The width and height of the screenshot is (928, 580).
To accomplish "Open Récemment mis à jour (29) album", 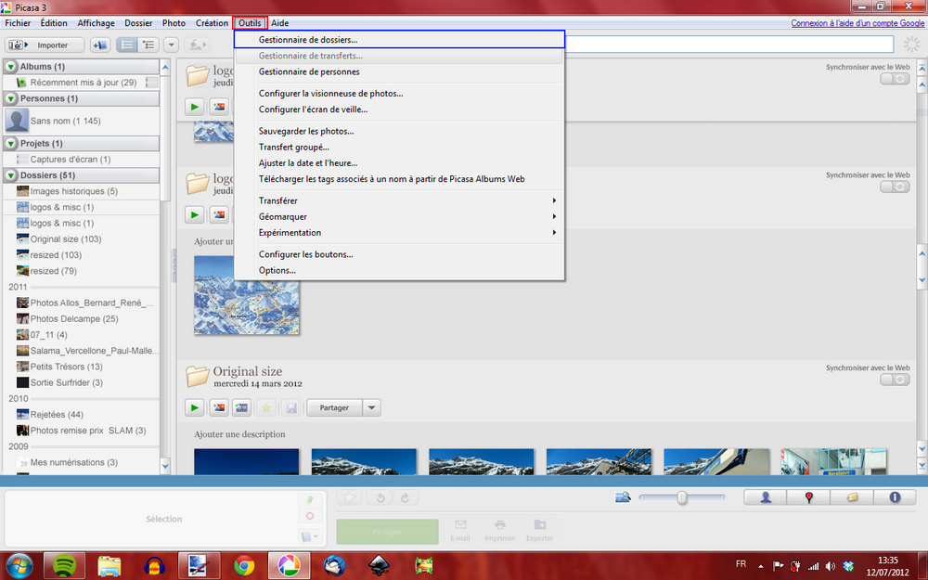I will click(82, 83).
